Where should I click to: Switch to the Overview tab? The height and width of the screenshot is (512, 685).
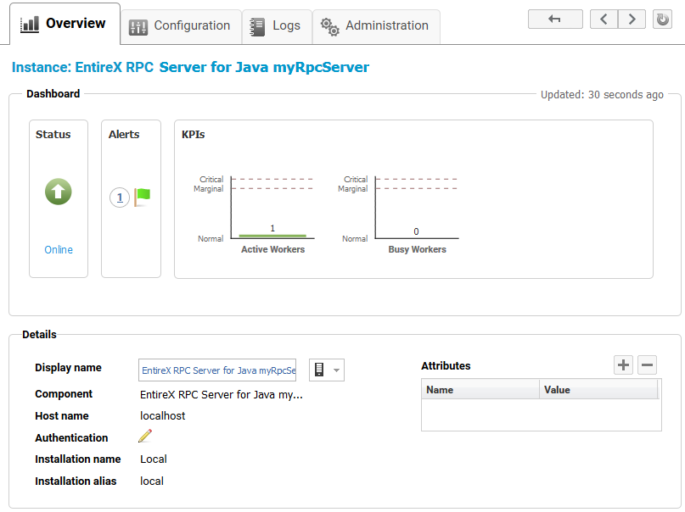coord(65,24)
